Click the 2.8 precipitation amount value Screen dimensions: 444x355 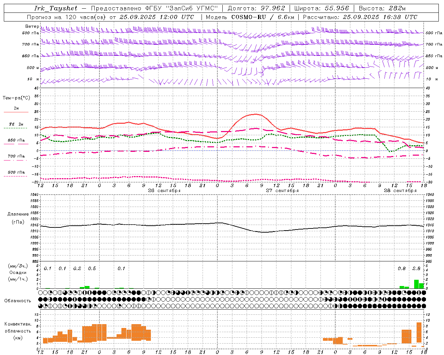pos(416,269)
